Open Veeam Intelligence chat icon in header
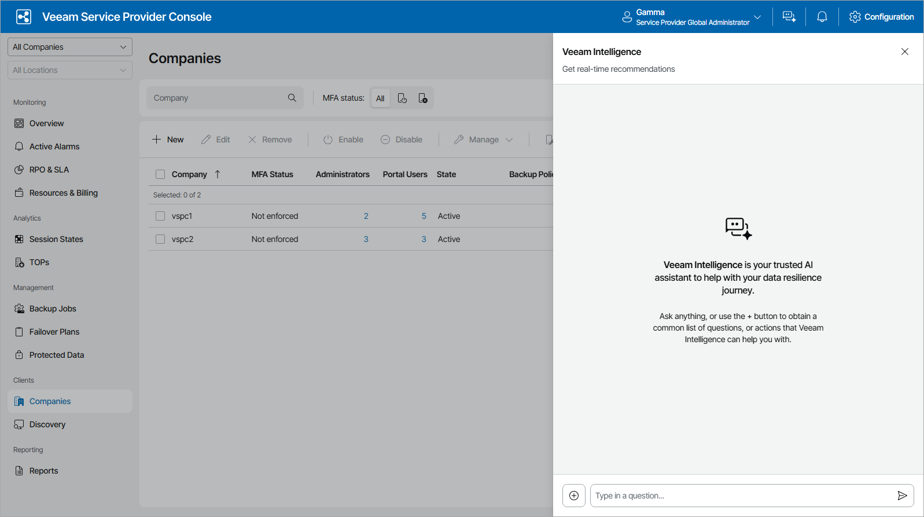 click(x=789, y=17)
